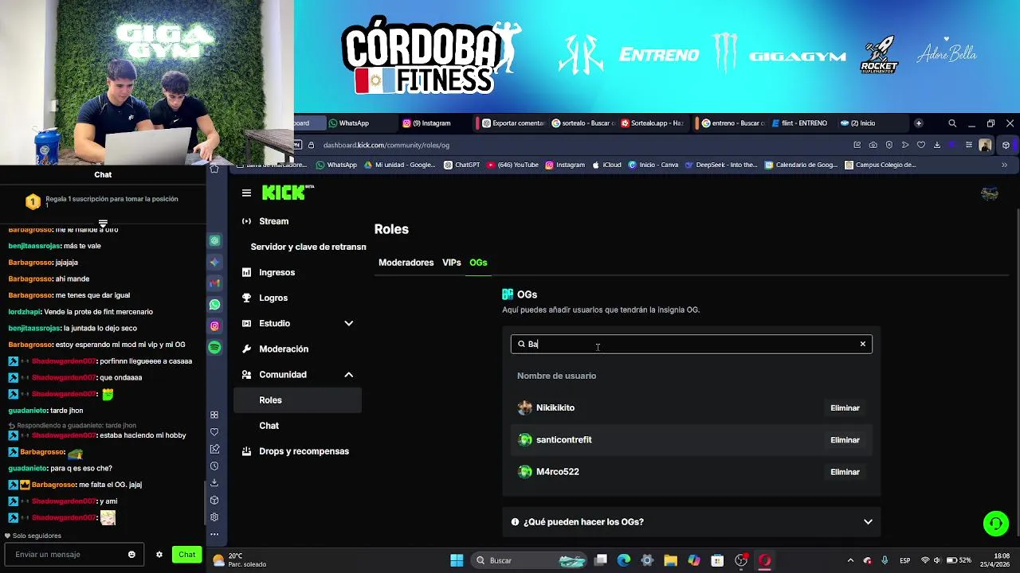Open Opera sidebar three-dots more menu
This screenshot has width=1020, height=573.
coord(214,534)
